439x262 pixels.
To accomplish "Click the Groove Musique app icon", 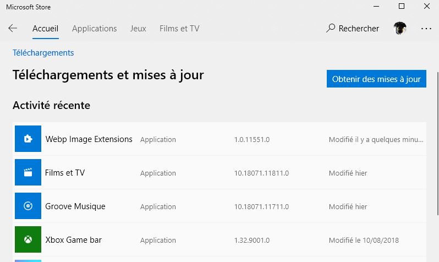I will (x=28, y=206).
